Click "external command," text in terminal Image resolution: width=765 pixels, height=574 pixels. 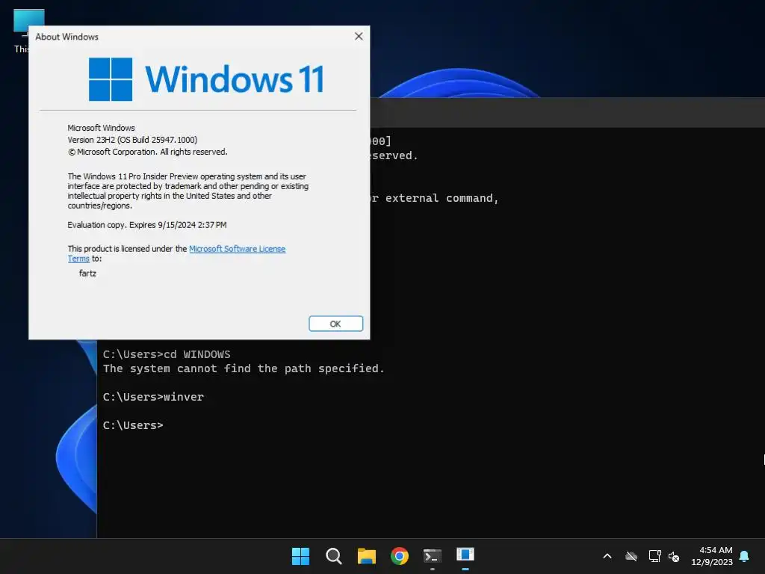click(442, 198)
